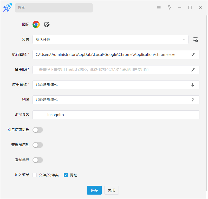Image resolution: width=208 pixels, height=199 pixels.
Task: Turn on the 管理员启动 toggle
Action: coord(38,145)
